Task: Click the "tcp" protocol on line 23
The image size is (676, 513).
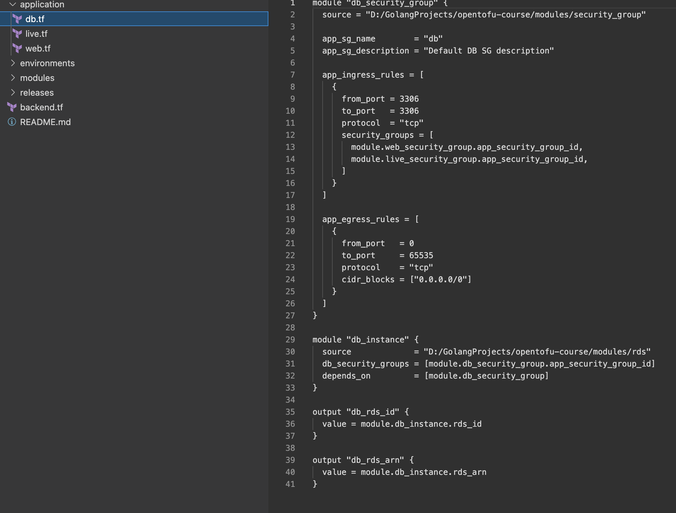Action: (x=421, y=268)
